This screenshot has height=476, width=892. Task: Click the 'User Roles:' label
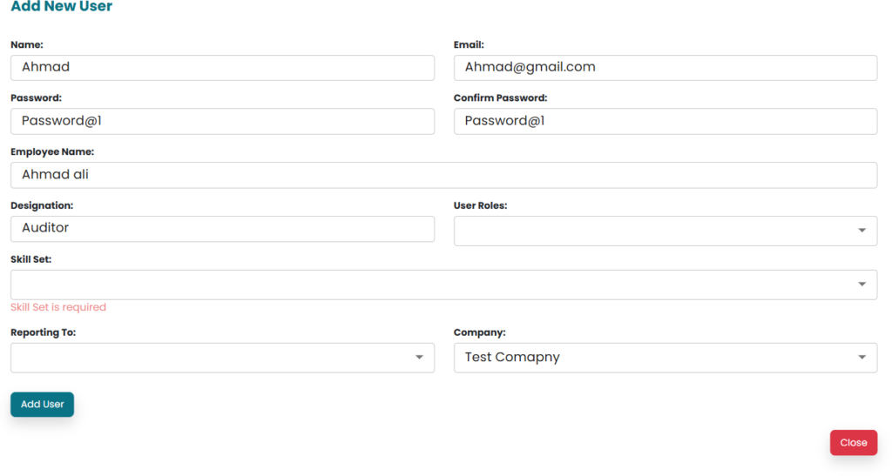[480, 206]
